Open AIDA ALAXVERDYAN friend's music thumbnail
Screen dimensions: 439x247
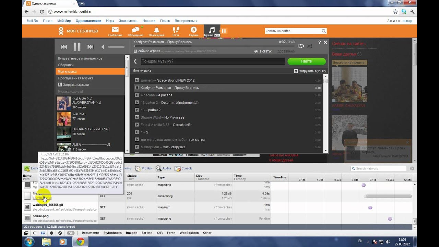point(64,103)
